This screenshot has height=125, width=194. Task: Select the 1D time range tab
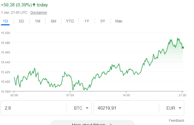tap(5, 21)
